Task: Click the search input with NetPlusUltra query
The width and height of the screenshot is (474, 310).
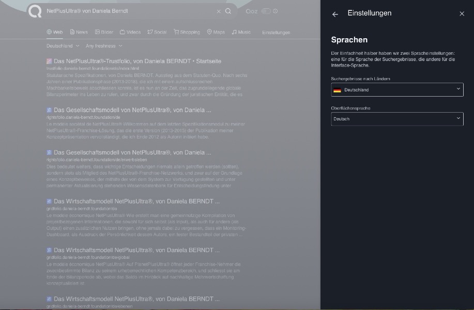Action: pos(130,11)
